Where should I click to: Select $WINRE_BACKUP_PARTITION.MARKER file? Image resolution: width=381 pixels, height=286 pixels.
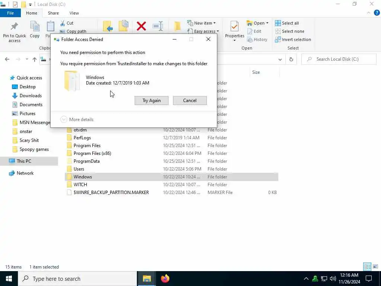pos(172,193)
